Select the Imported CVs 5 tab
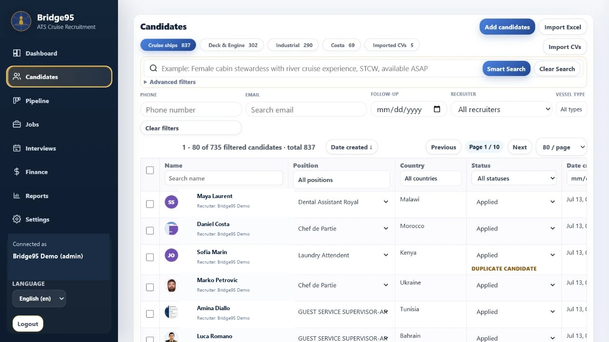This screenshot has width=609, height=342. (393, 45)
